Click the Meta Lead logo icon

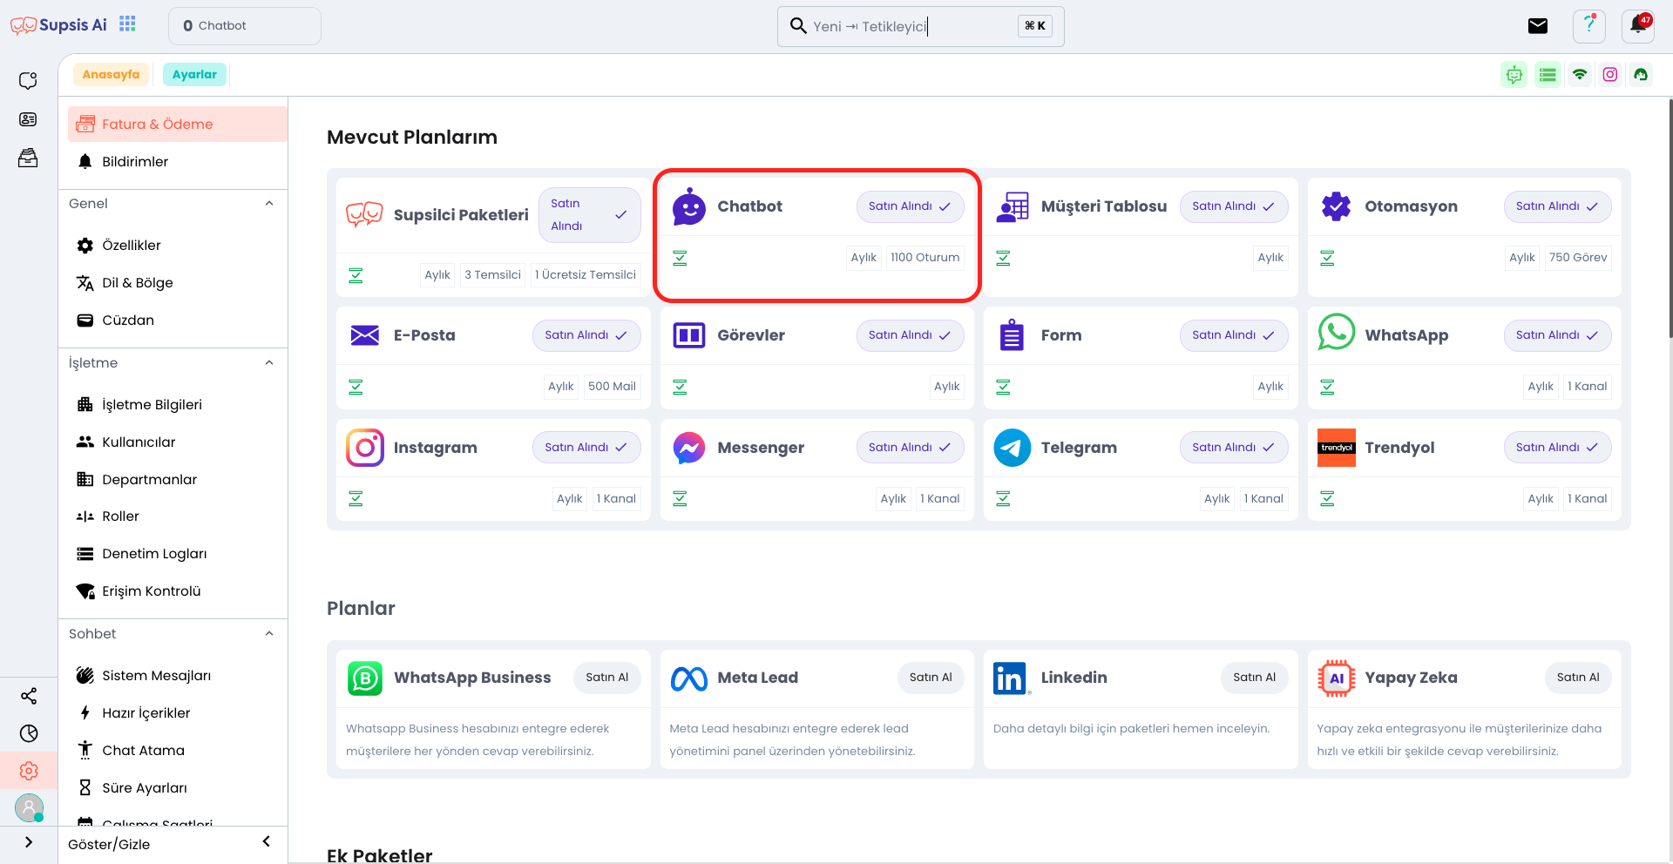[688, 678]
